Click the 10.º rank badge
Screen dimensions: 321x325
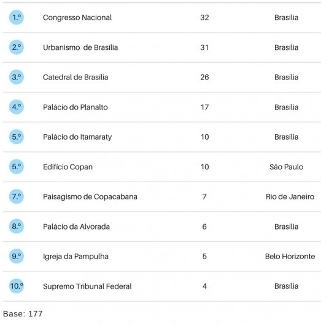pos(17,286)
